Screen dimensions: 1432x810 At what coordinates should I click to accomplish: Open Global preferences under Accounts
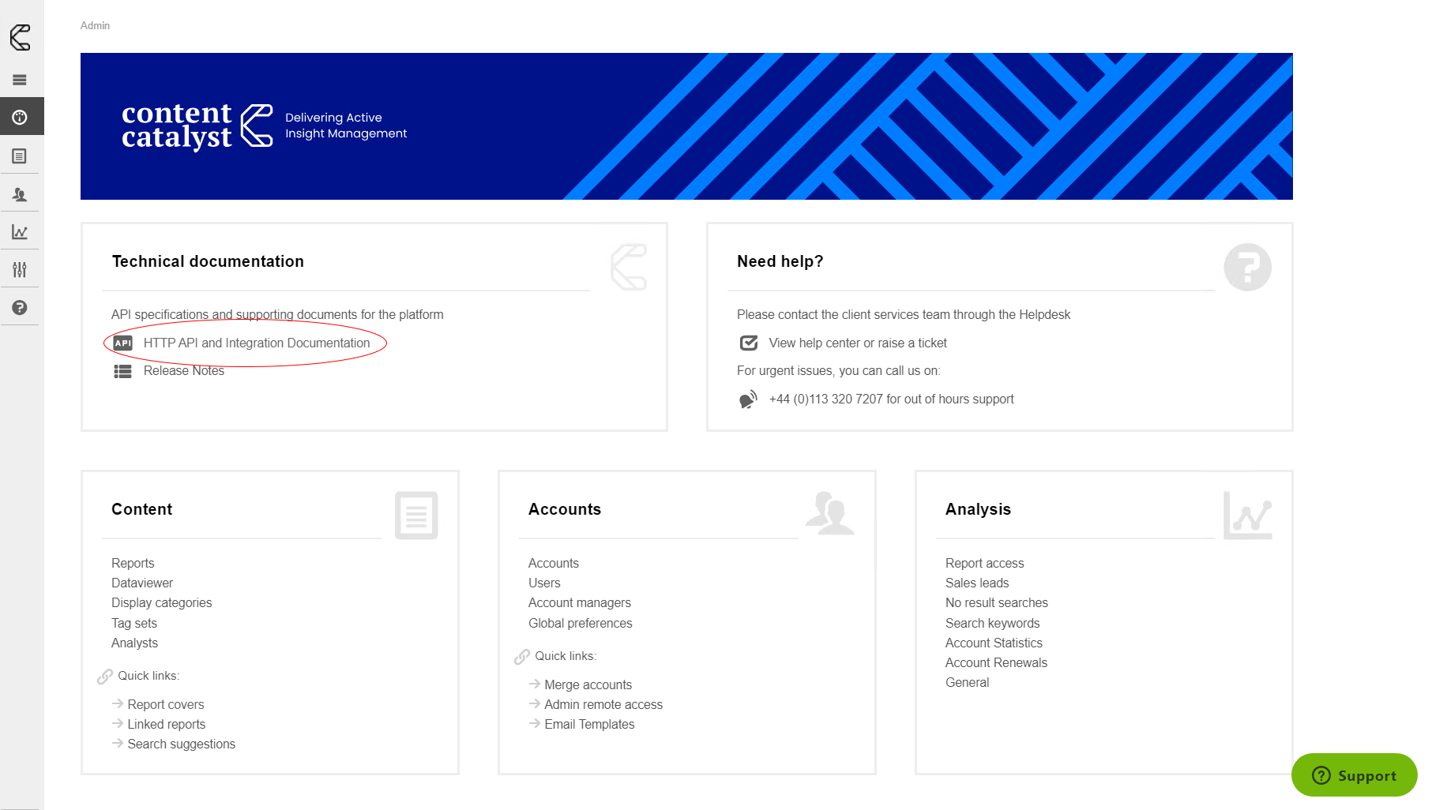[x=580, y=623]
